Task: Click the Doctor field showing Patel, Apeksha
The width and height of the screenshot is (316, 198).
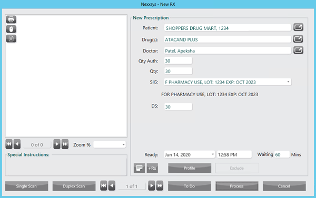Action: click(x=228, y=50)
